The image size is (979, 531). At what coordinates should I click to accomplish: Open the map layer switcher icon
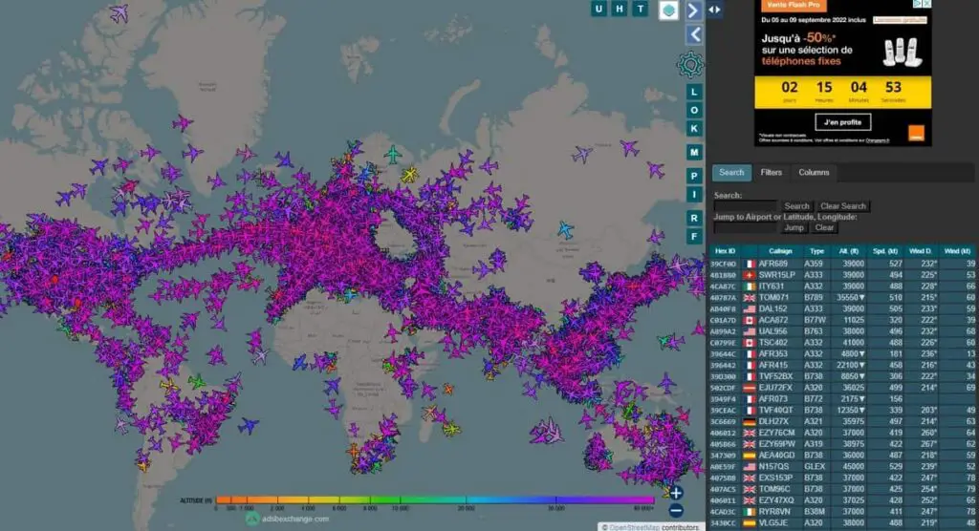tap(668, 10)
